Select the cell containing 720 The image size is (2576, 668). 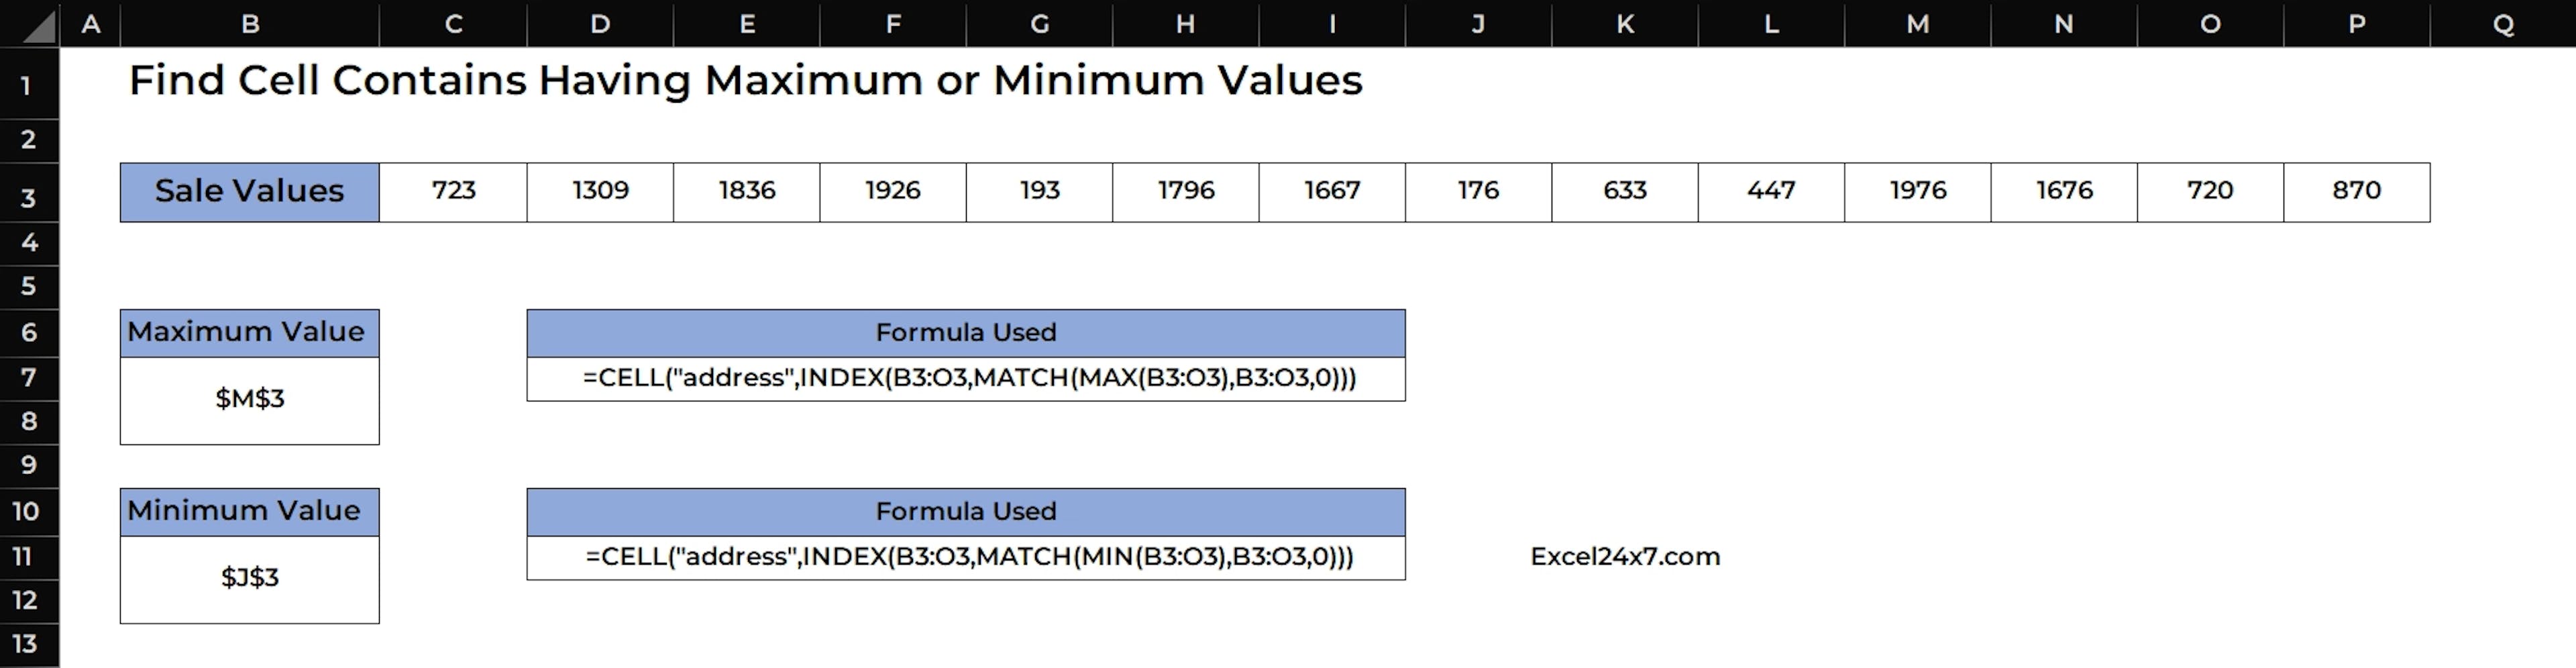[2210, 192]
